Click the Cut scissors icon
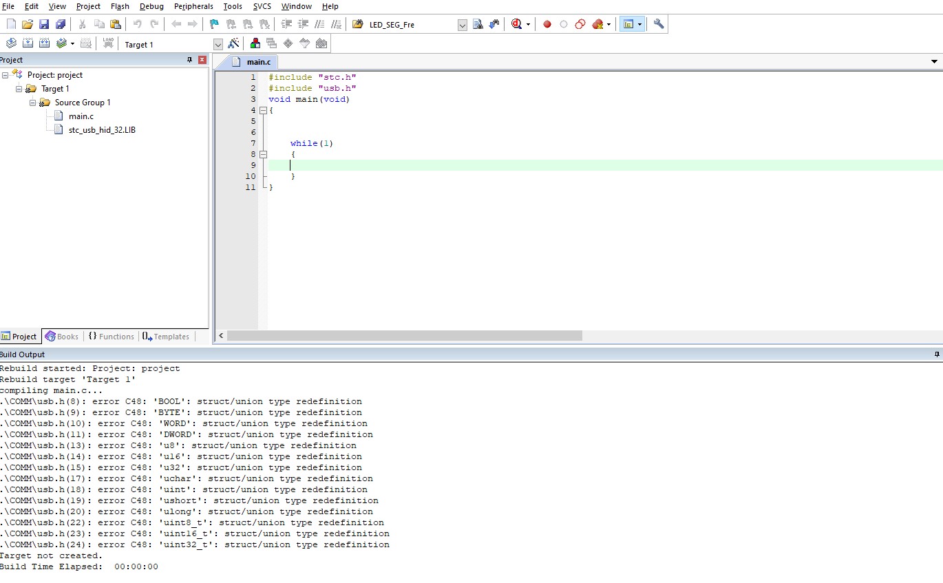The height and width of the screenshot is (583, 943). click(x=83, y=24)
